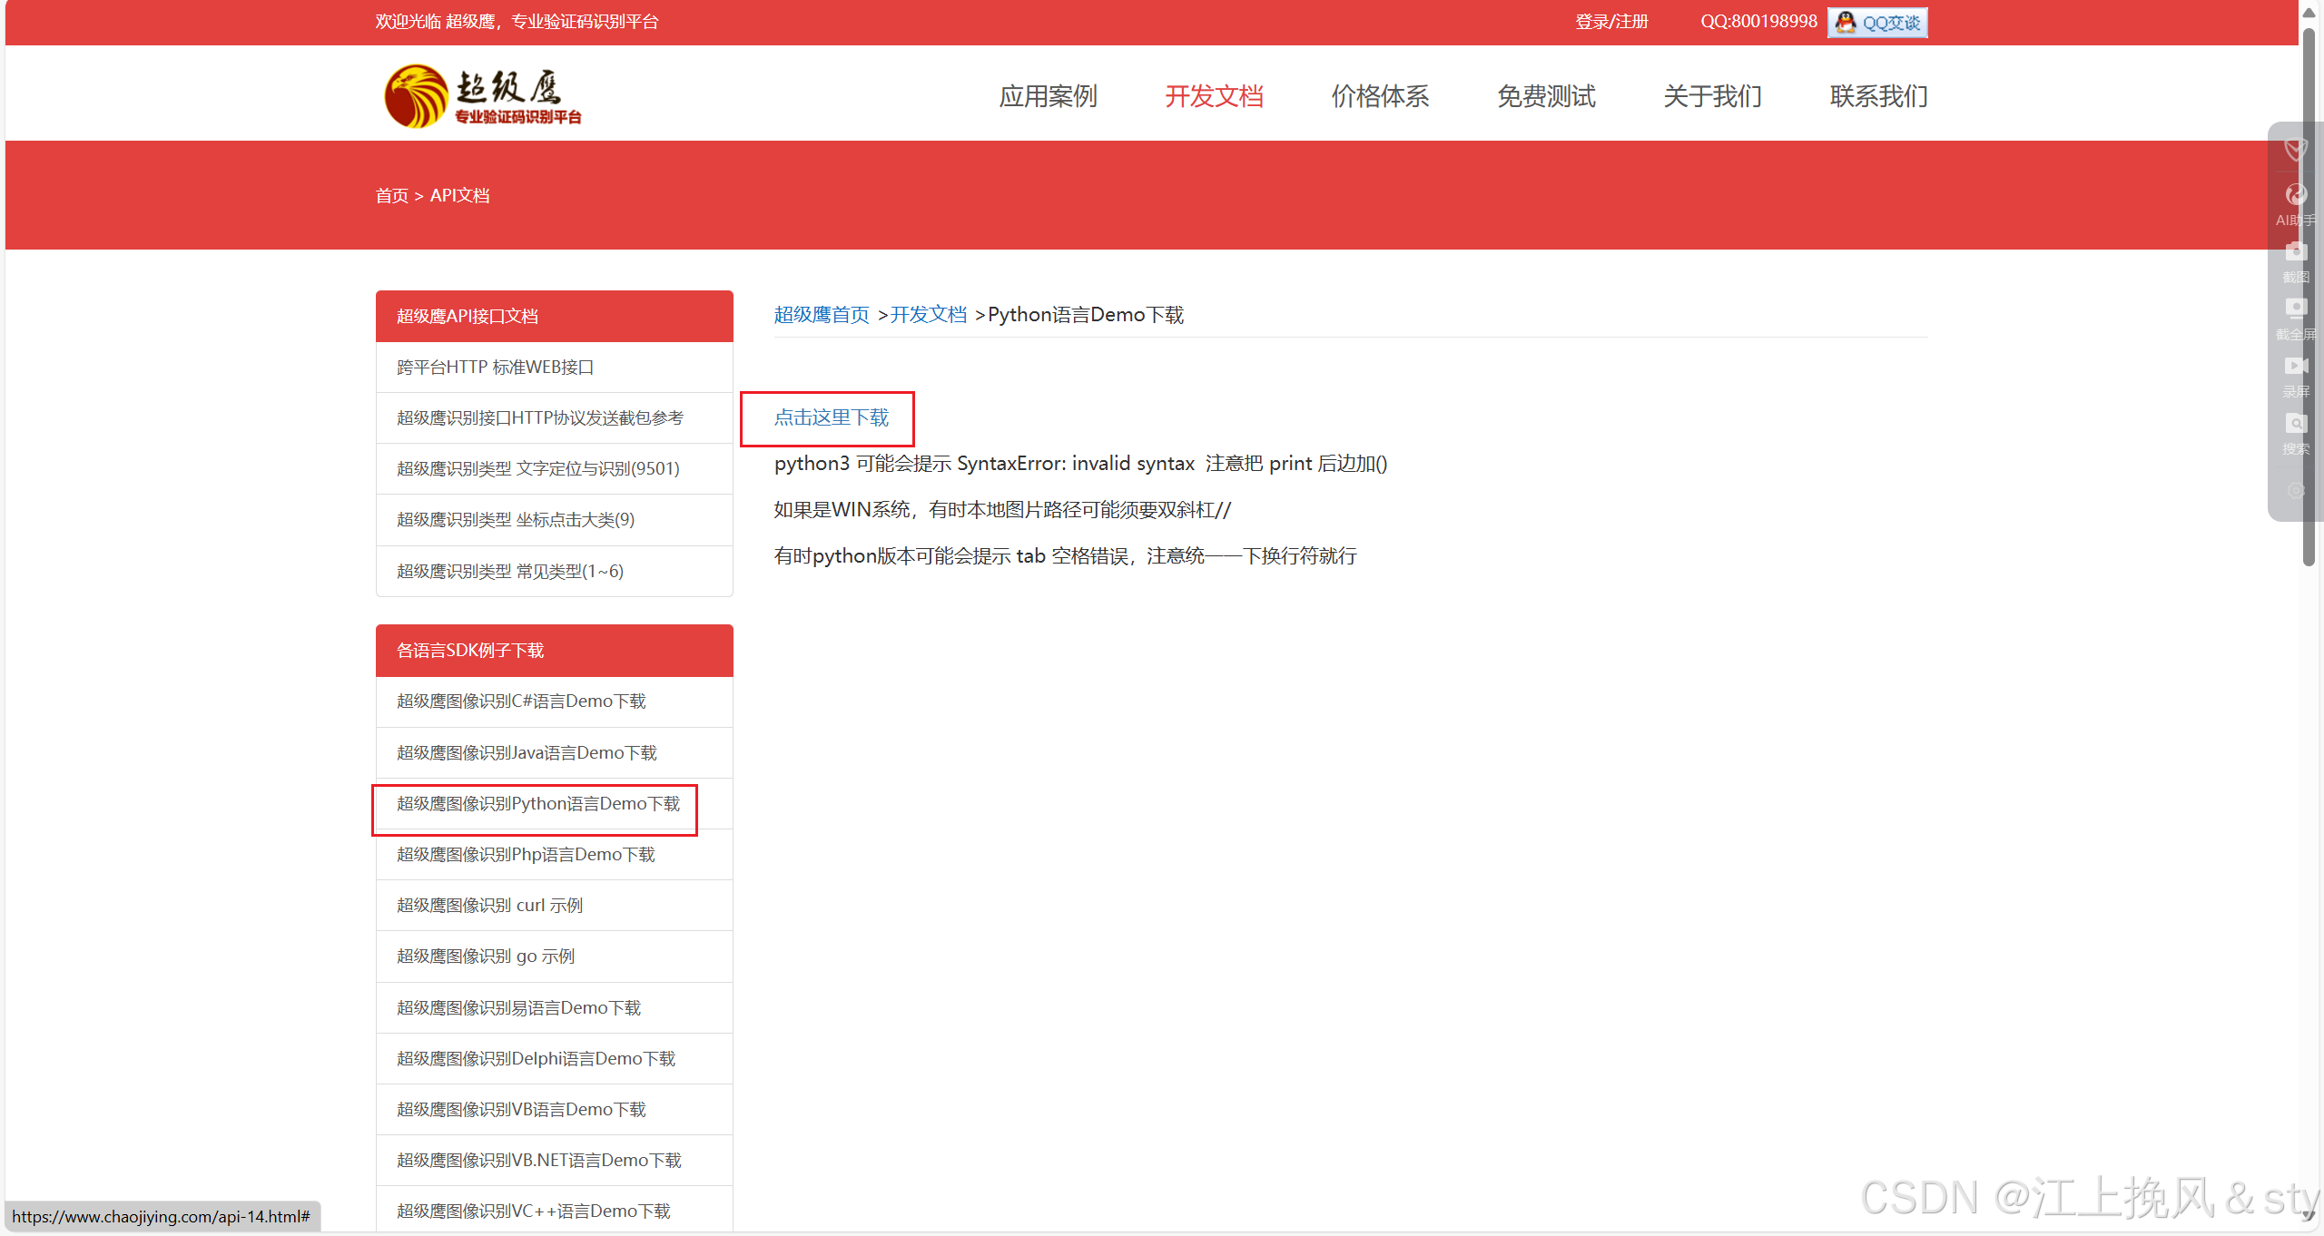Open 文字定位与识别(9501) type doc

pyautogui.click(x=554, y=469)
